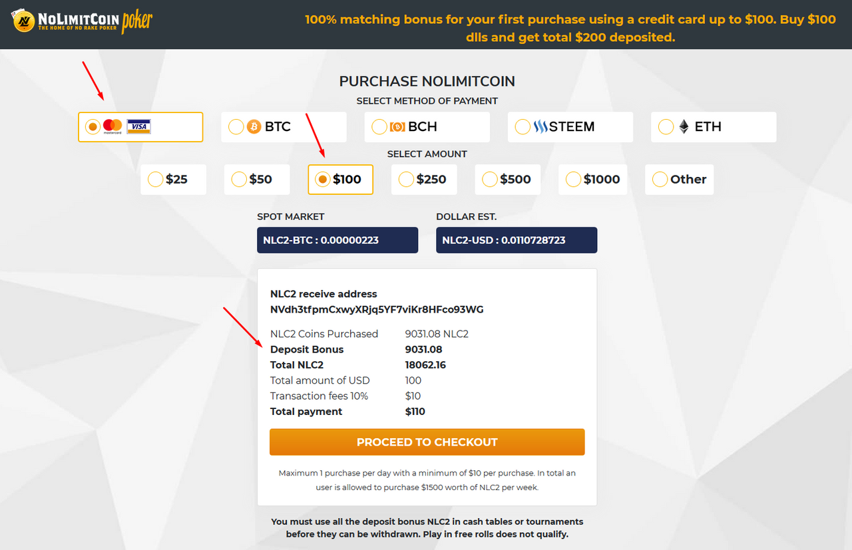
Task: Choose the $50 amount option
Action: (257, 180)
